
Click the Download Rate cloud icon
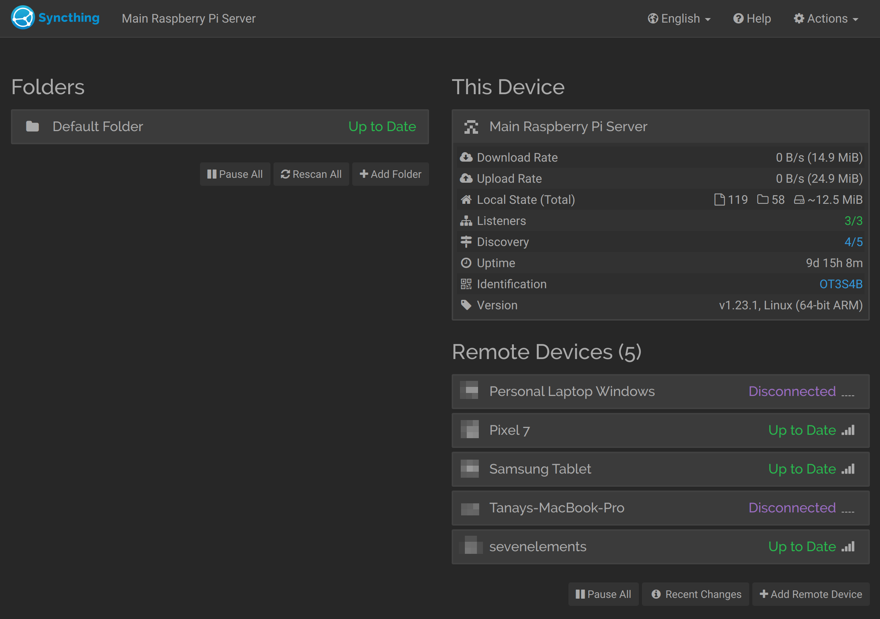click(x=466, y=157)
